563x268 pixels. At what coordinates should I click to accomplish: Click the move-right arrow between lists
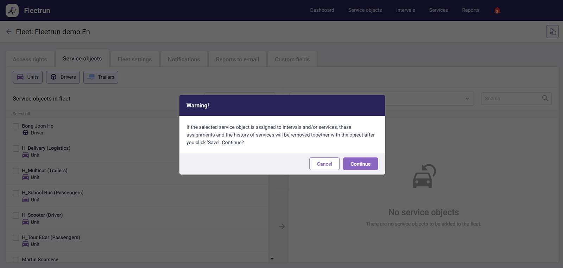(x=282, y=226)
